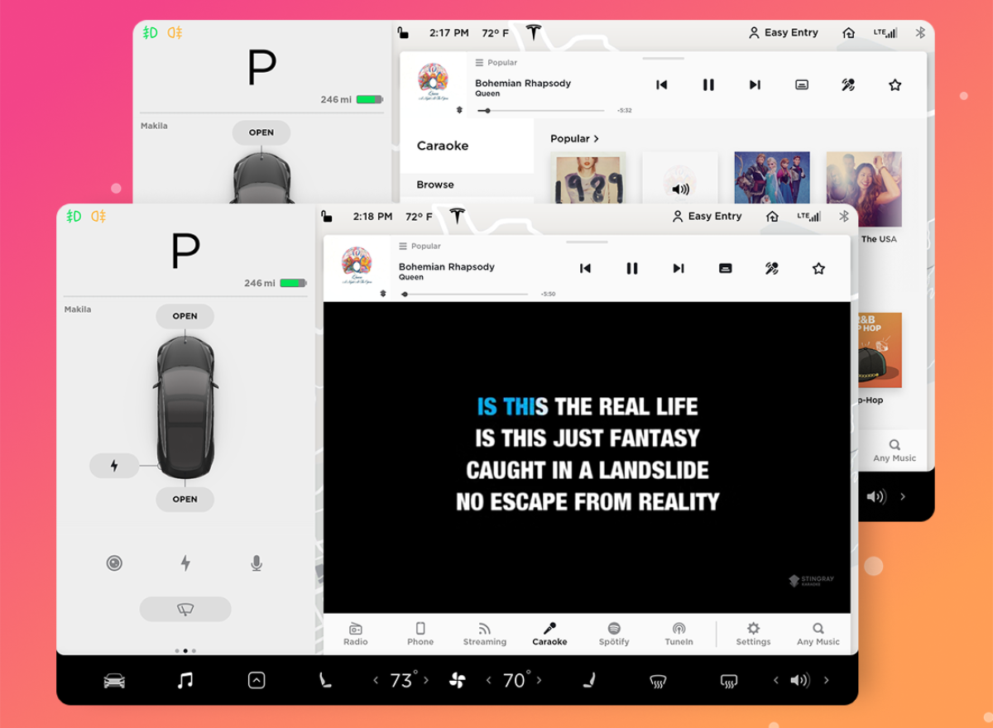
Task: Open the music note media icon
Action: point(185,680)
